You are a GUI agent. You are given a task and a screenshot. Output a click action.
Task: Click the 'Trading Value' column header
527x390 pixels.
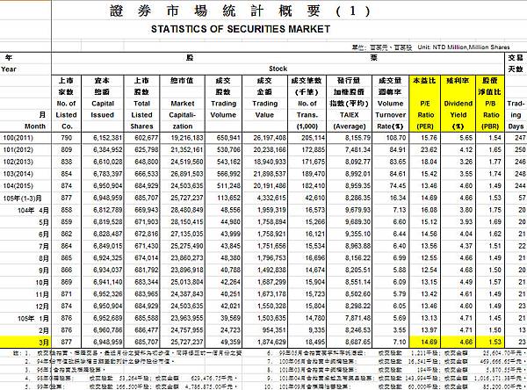point(265,104)
